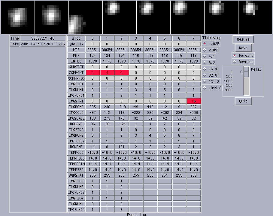Click the IMGNUM3 row label
Image resolution: width=273 pixels, height=216 pixels.
(x=76, y=187)
